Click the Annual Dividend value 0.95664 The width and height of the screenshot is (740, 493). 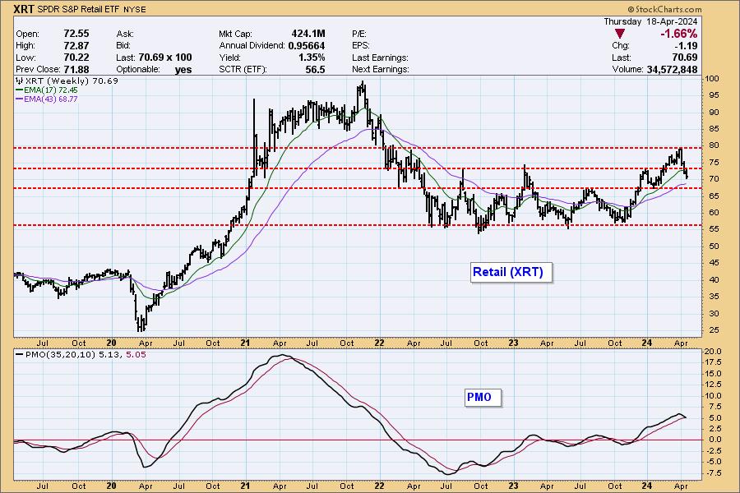point(307,46)
